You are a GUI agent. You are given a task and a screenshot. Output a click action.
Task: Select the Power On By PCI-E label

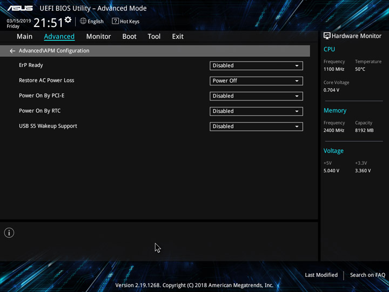click(42, 96)
